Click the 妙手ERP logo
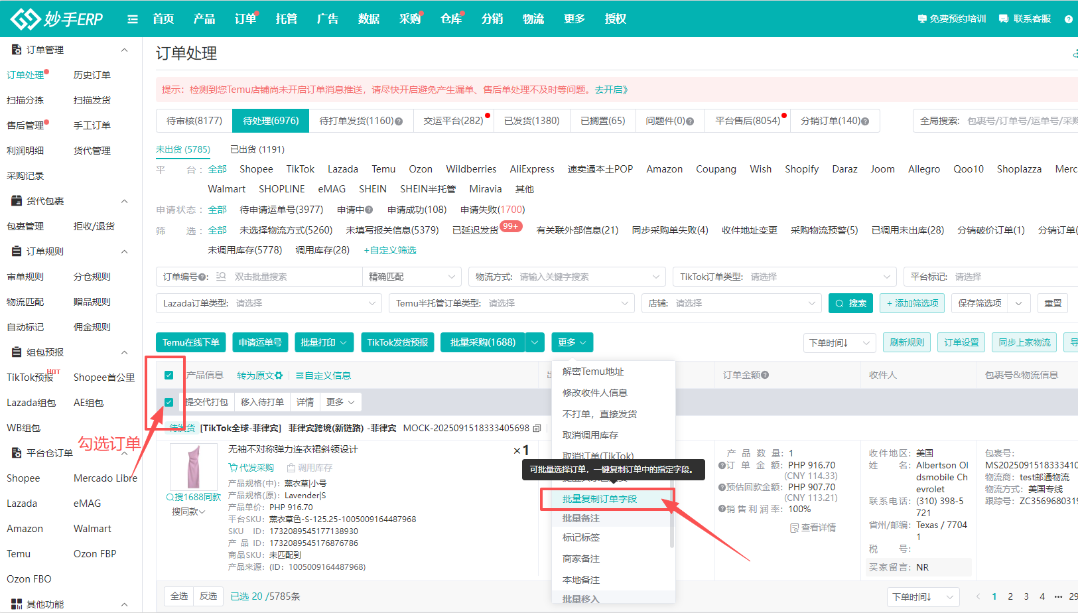 pyautogui.click(x=57, y=19)
